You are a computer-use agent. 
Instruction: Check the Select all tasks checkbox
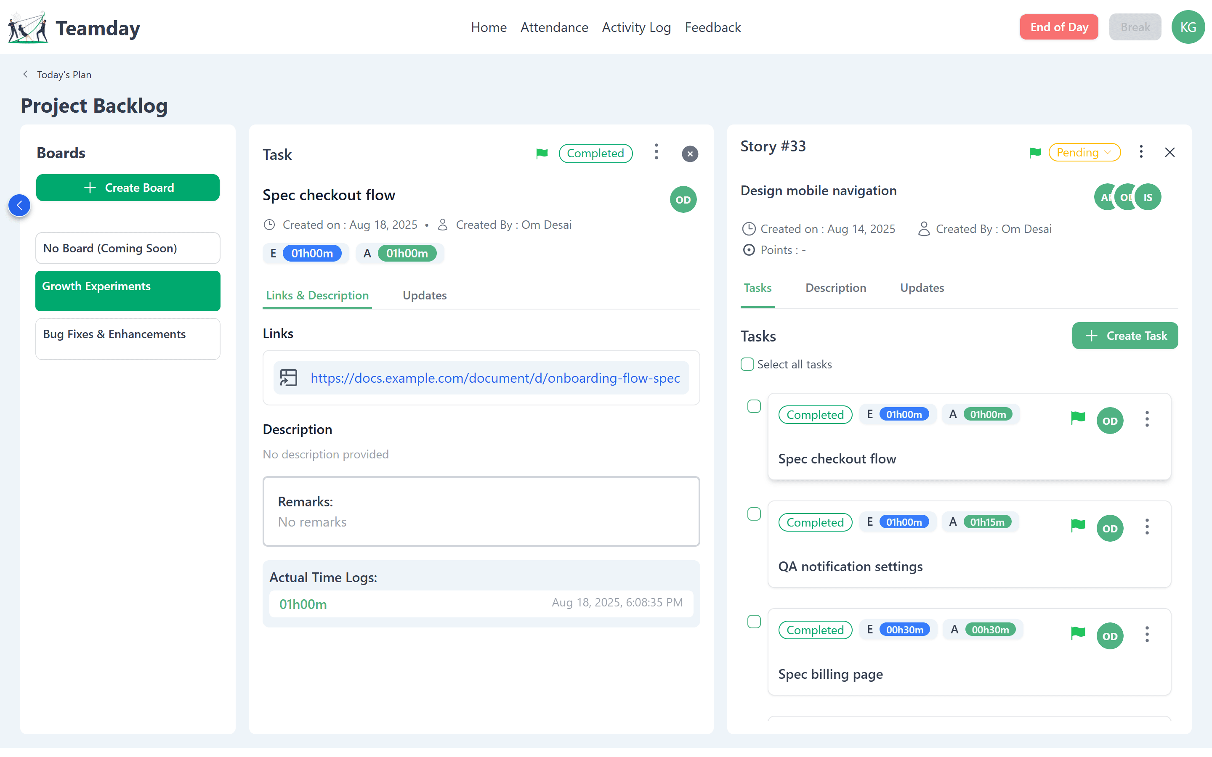tap(747, 364)
